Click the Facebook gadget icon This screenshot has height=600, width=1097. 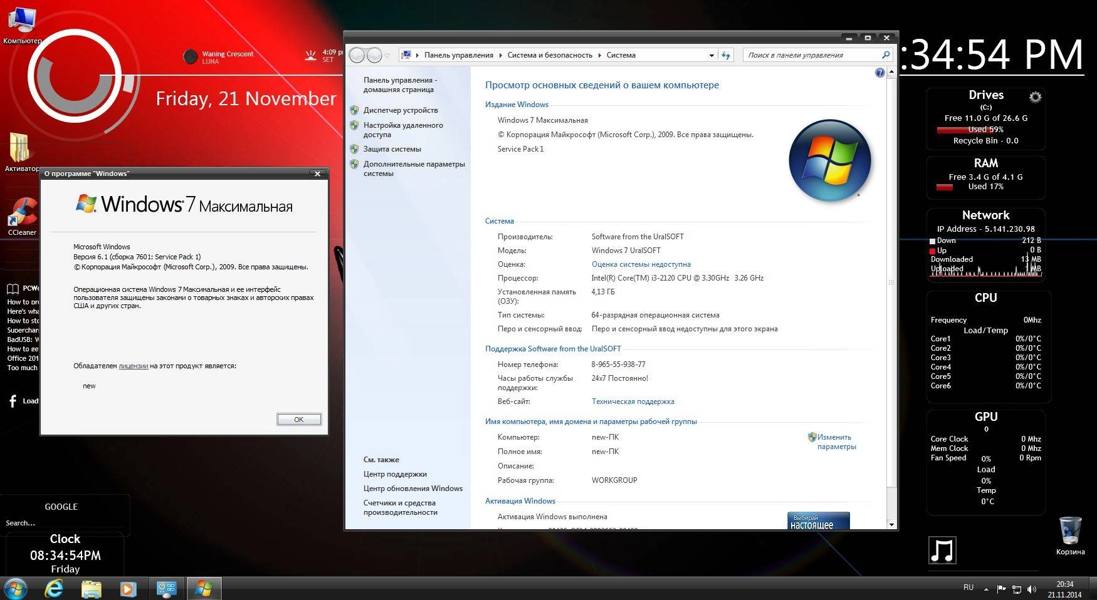point(13,401)
